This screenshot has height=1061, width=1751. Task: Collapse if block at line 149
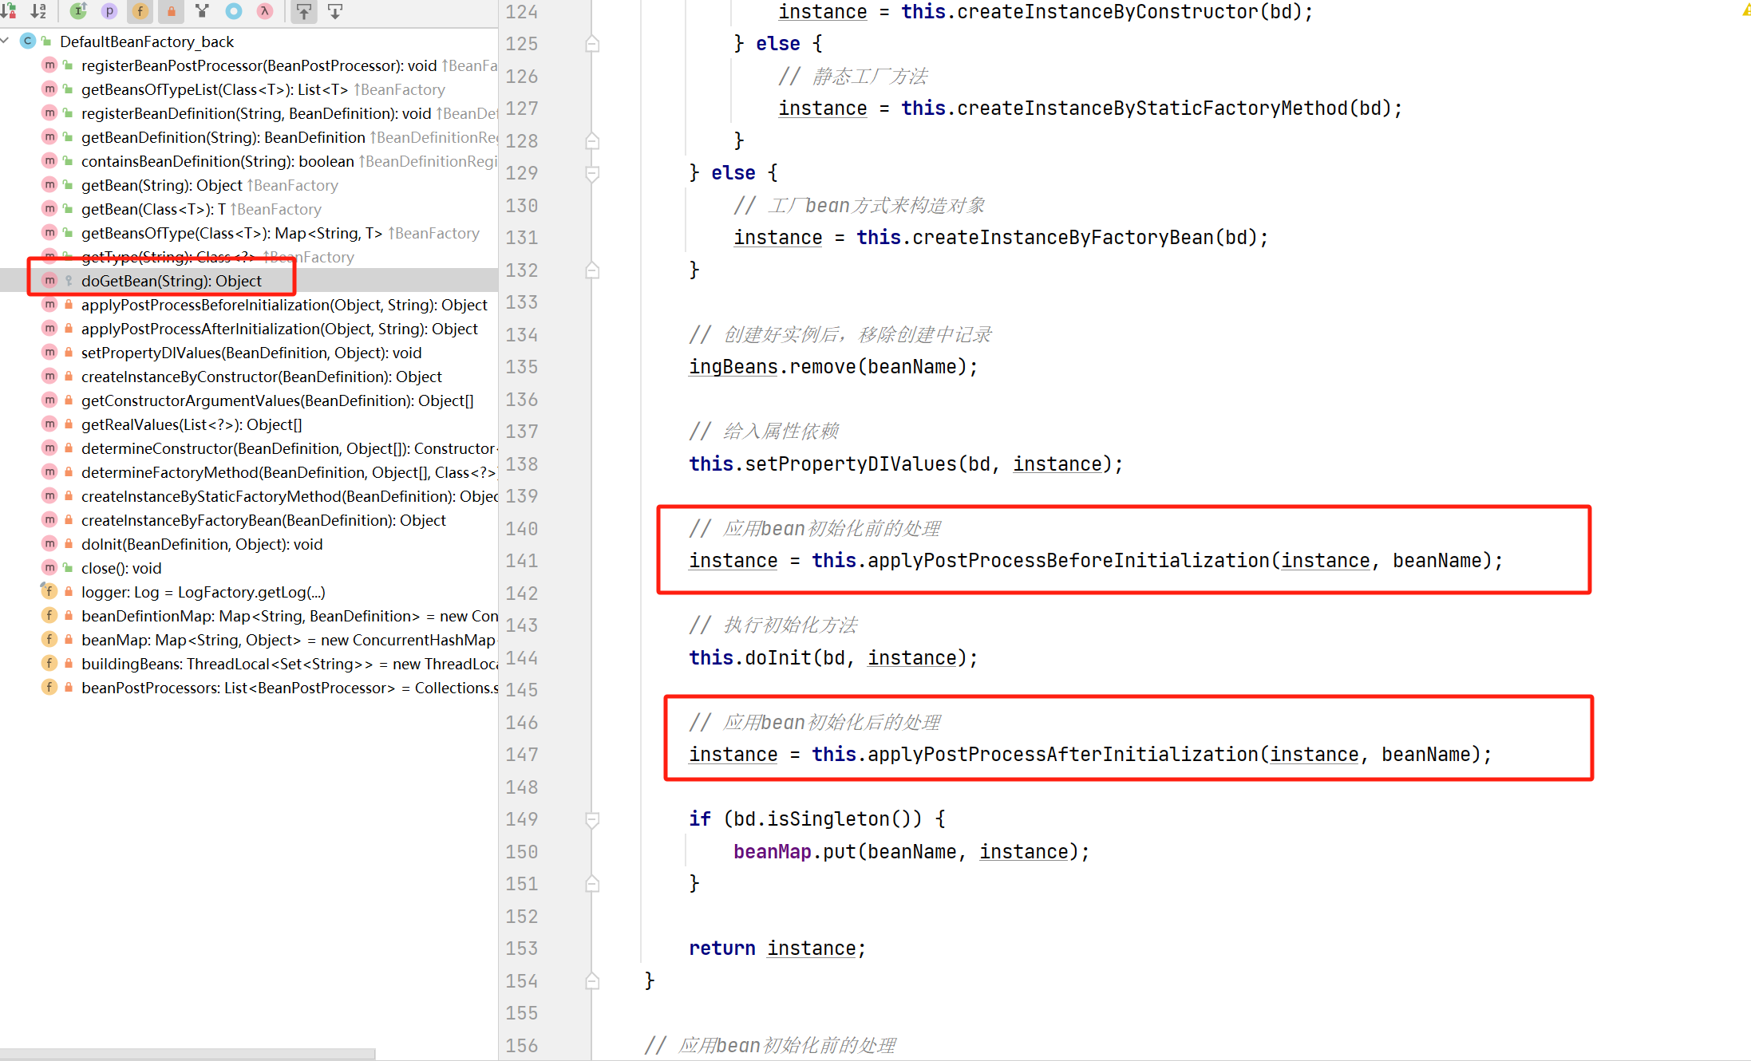tap(592, 819)
